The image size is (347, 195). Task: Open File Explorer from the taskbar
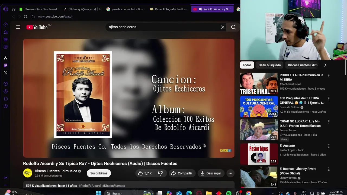(209, 193)
